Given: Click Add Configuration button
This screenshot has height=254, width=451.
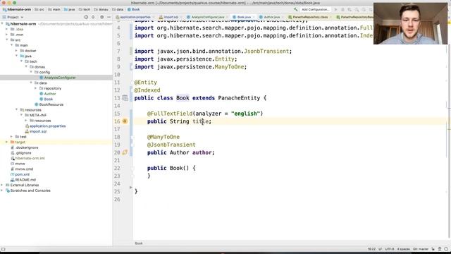Looking at the screenshot, I should (315, 9).
